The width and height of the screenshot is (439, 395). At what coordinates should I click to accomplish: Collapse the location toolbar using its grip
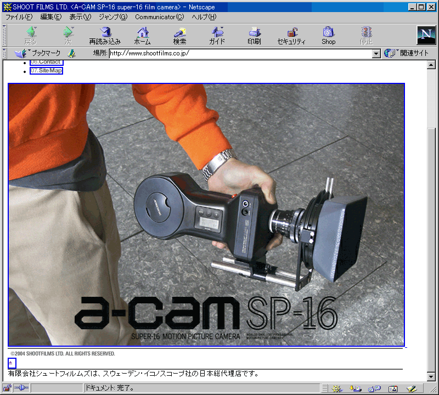(4, 53)
